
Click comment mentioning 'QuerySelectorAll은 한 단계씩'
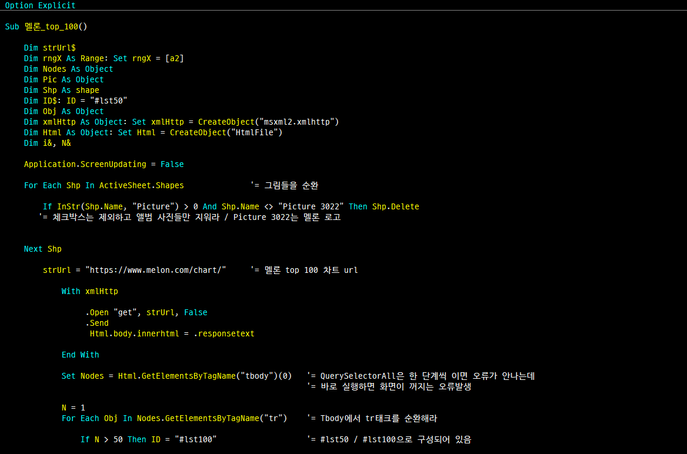(x=421, y=376)
